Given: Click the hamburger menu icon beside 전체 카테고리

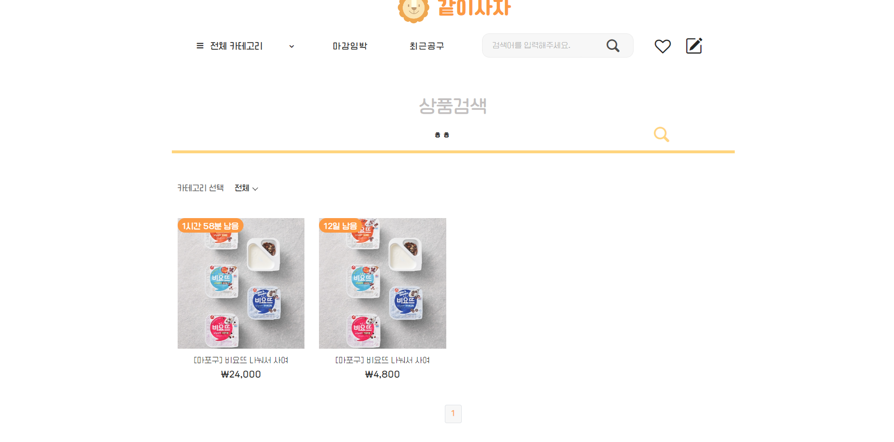Looking at the screenshot, I should coord(200,46).
